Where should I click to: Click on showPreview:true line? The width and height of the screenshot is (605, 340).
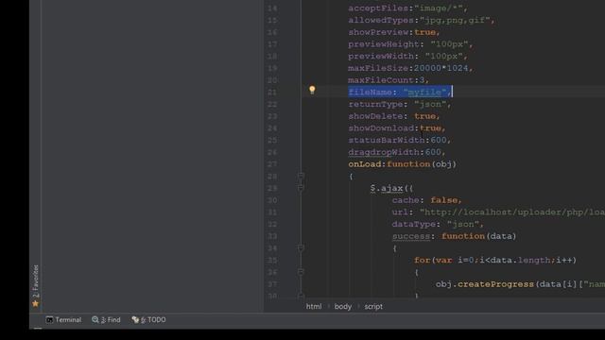pos(394,32)
